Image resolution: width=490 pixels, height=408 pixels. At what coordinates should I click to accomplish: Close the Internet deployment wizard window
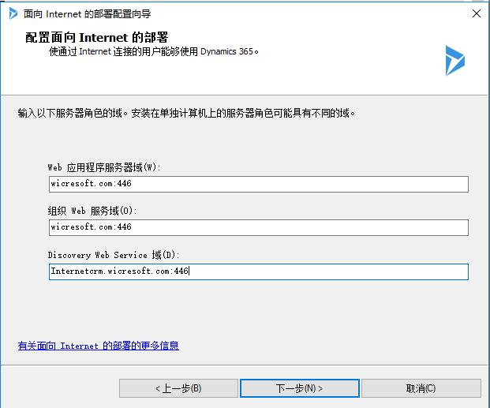click(x=477, y=13)
